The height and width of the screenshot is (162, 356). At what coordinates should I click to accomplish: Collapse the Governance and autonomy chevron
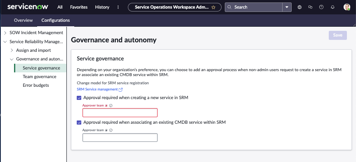[x=12, y=59]
